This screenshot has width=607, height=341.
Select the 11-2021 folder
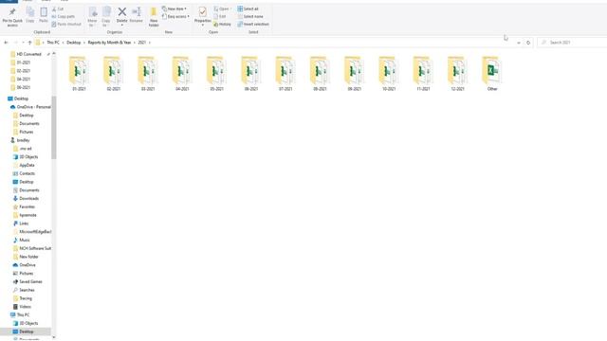pos(423,74)
